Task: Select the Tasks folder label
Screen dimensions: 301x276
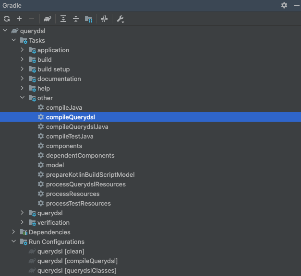Action: click(37, 40)
